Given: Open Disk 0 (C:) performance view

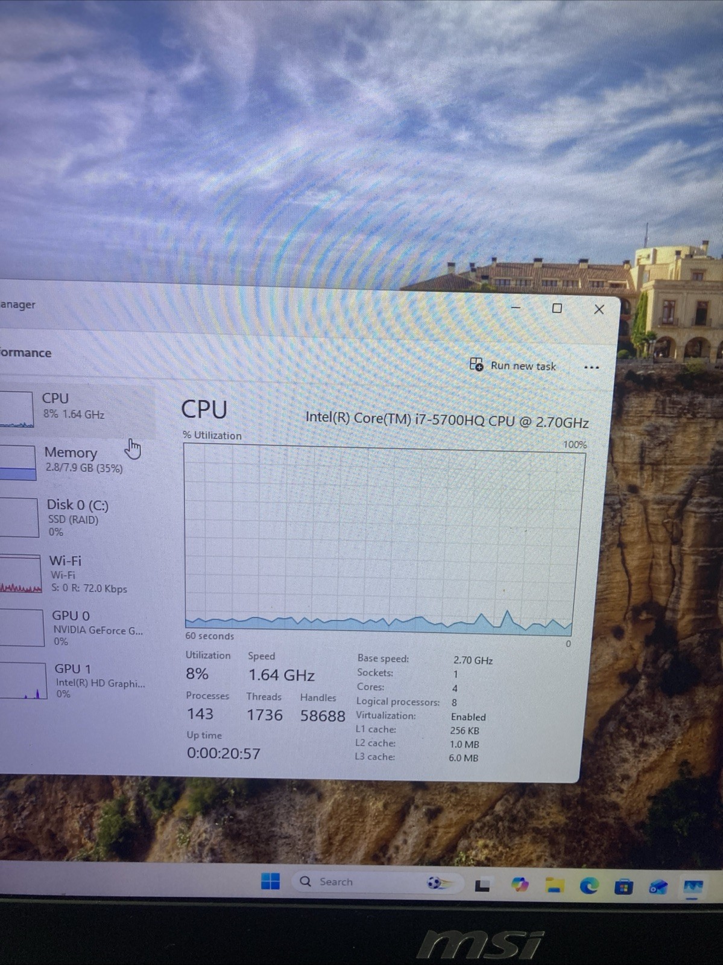Looking at the screenshot, I should (77, 517).
